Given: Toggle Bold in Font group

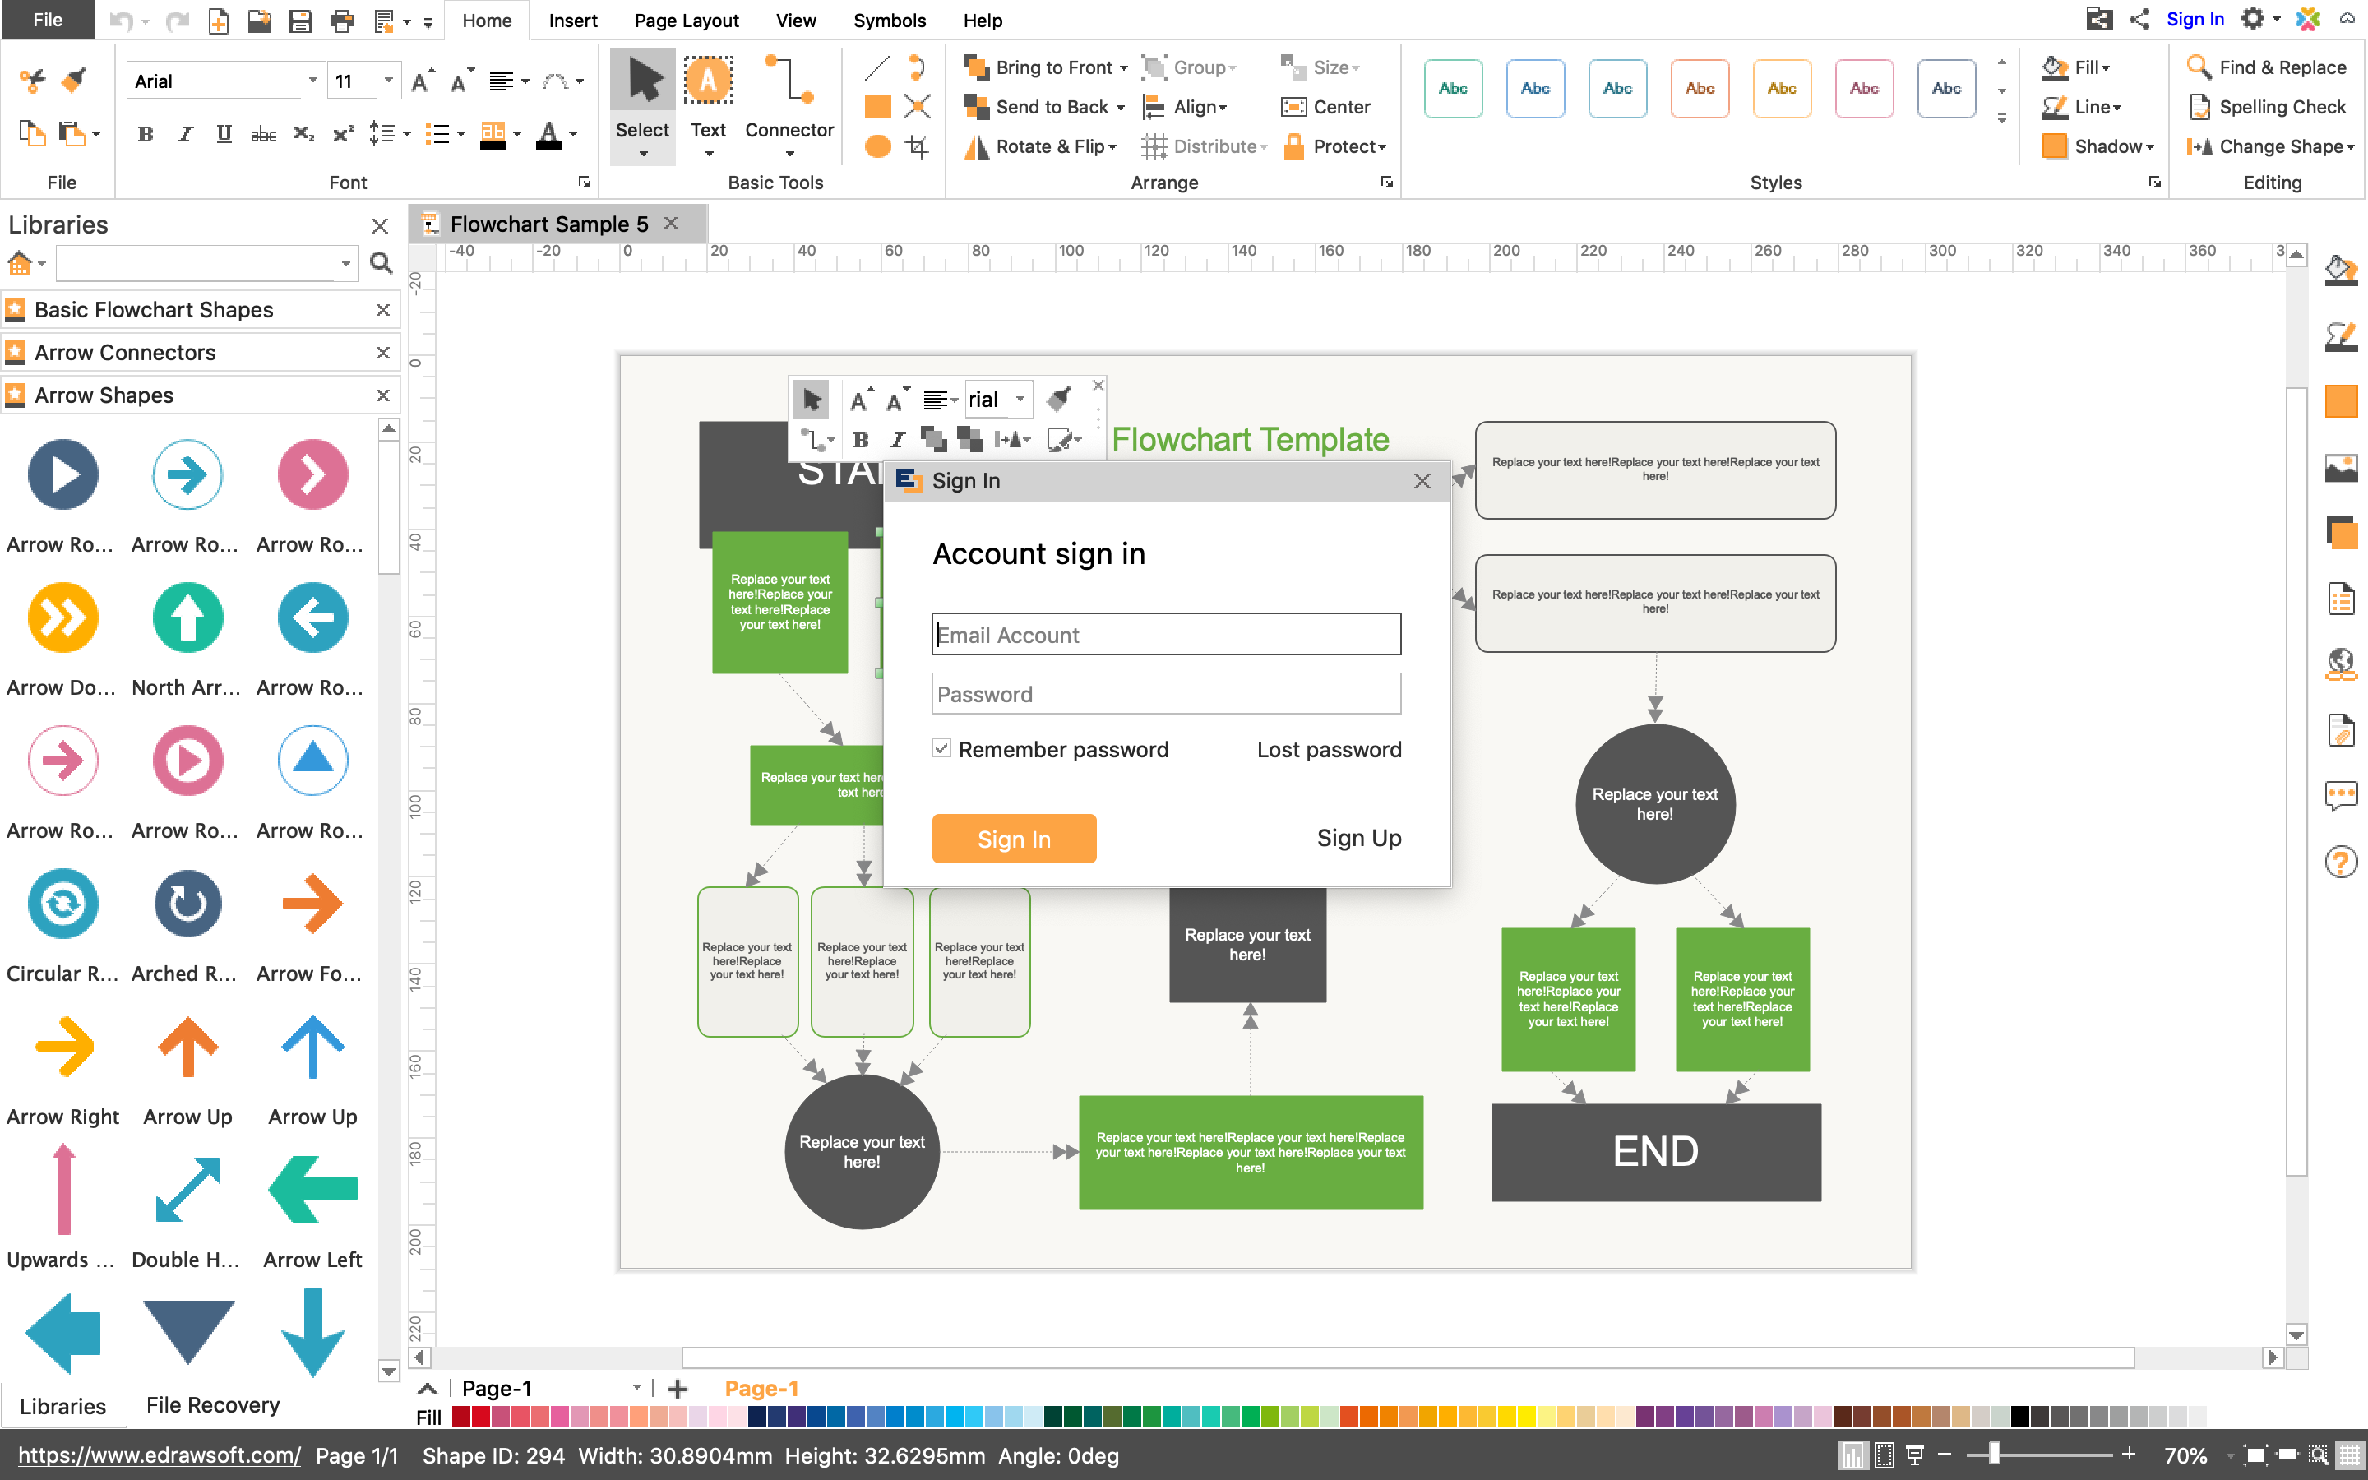Looking at the screenshot, I should pos(145,135).
